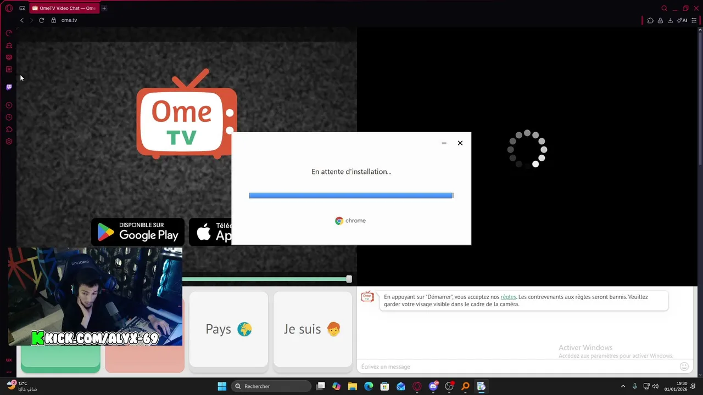Open a new browser tab
The width and height of the screenshot is (703, 395).
point(104,8)
